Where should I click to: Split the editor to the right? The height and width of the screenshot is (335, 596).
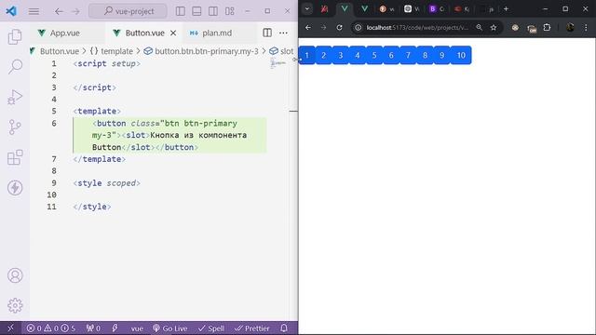pos(267,33)
